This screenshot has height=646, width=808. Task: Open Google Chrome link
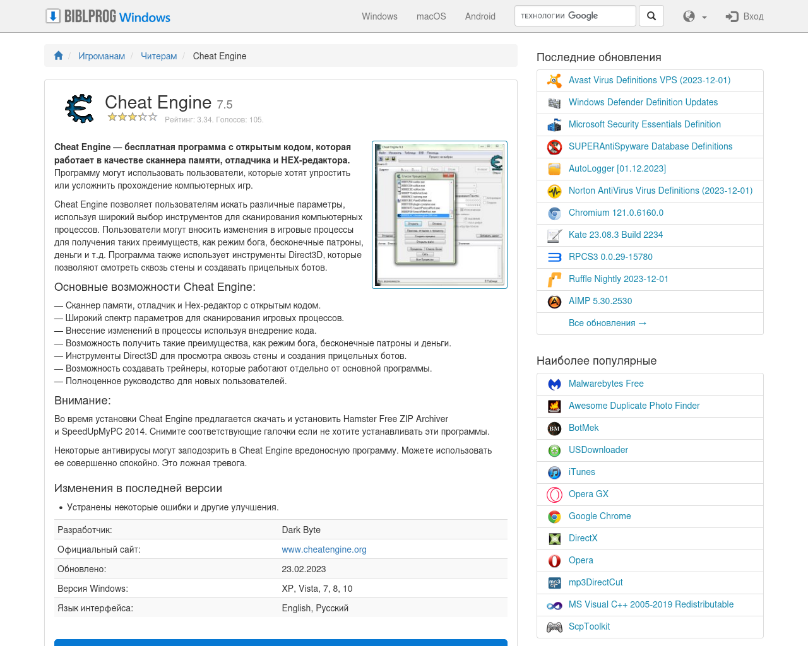click(600, 516)
